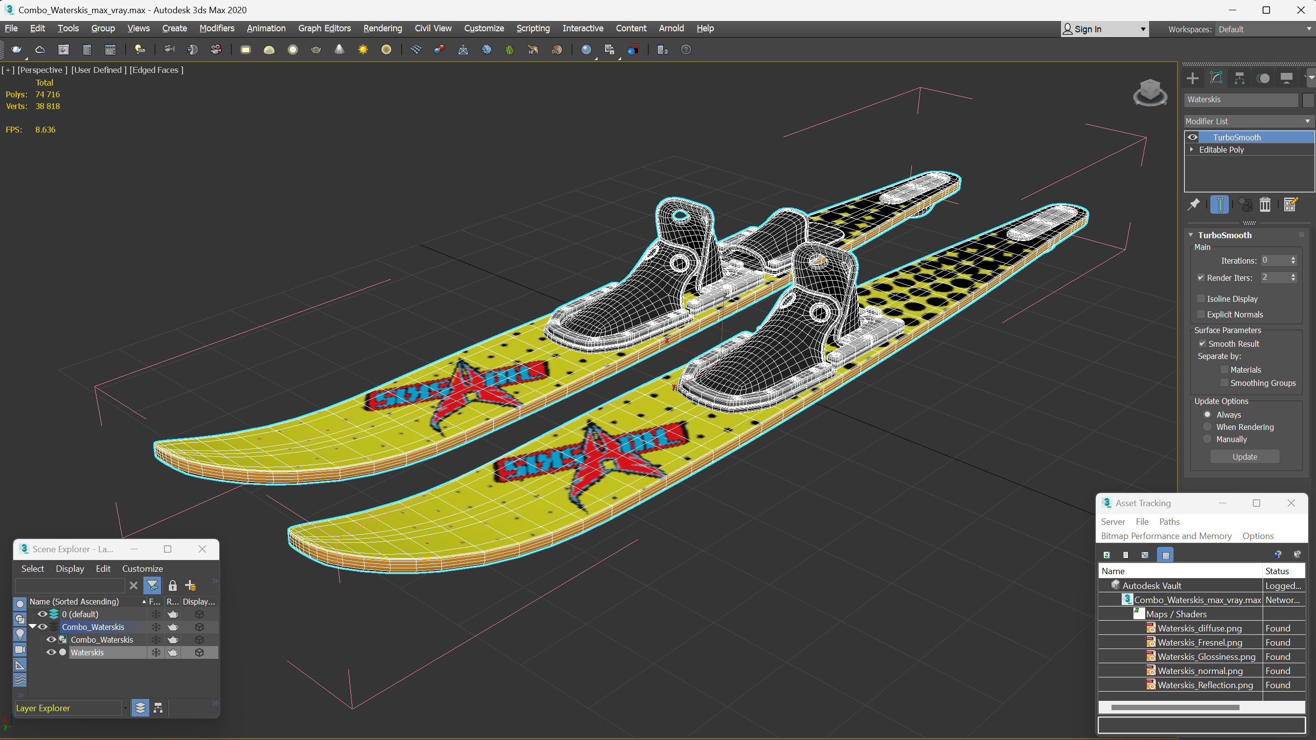1316x740 pixels.
Task: Select When Rendering update option
Action: 1207,427
